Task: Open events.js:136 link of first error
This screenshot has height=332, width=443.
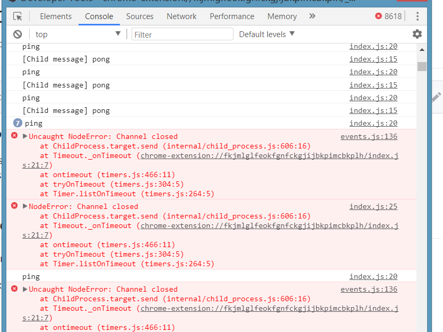Action: pos(369,137)
